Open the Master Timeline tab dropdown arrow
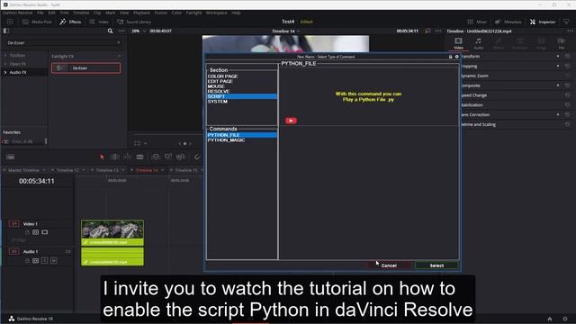 pyautogui.click(x=44, y=170)
